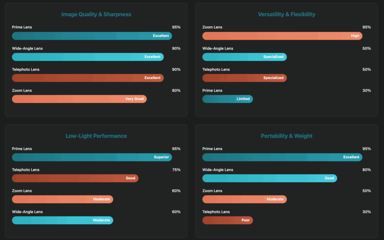Select the Telephoto Lens 'Good' low-light bar
Screen dimensions: 384x240
[x=75, y=178]
